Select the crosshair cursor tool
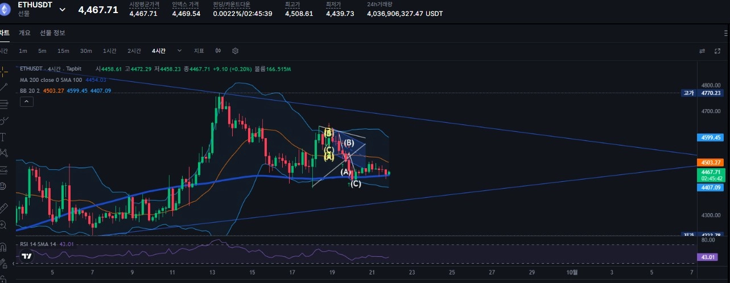Screen dimensions: 730x283 (x=5, y=70)
